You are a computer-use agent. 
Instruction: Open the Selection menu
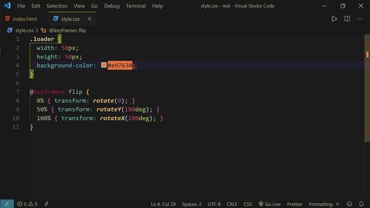pos(57,6)
